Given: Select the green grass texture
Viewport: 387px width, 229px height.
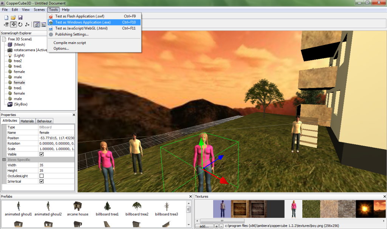Looking at the screenshot, I should coord(311,209).
